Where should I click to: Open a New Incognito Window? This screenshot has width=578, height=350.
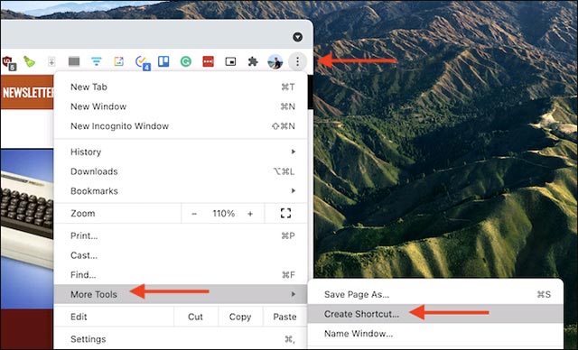181,126
